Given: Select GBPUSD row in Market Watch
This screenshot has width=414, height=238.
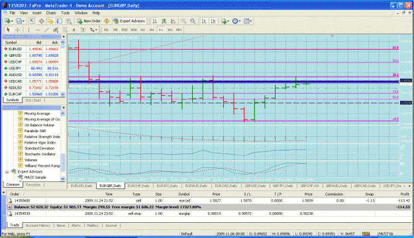Looking at the screenshot, I should (x=31, y=56).
